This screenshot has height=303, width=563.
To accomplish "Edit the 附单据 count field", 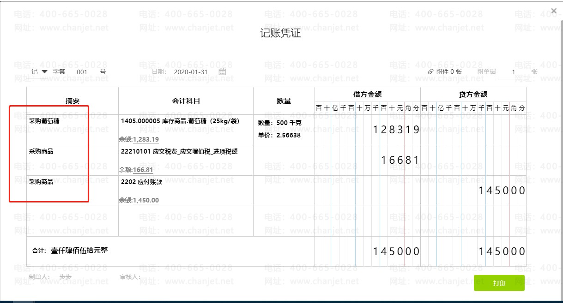I will pyautogui.click(x=514, y=72).
